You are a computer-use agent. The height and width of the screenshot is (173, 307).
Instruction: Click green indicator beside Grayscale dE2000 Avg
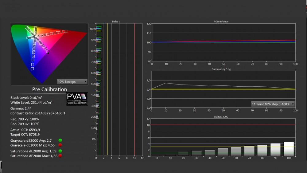[60, 140]
